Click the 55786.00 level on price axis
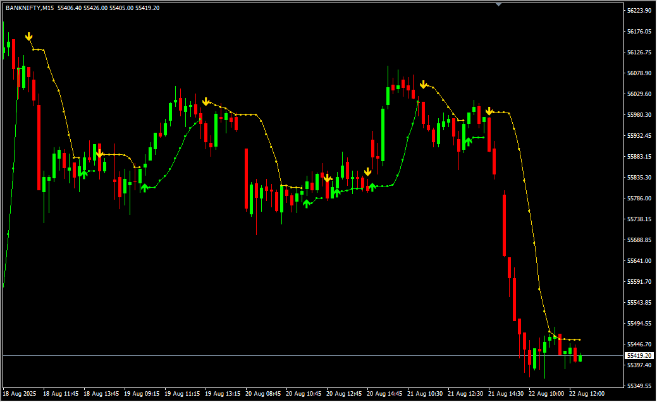657x402 pixels. point(639,198)
